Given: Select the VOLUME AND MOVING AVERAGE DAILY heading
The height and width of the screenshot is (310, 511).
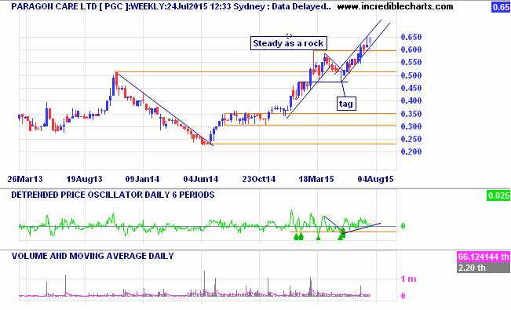Looking at the screenshot, I should point(93,256).
